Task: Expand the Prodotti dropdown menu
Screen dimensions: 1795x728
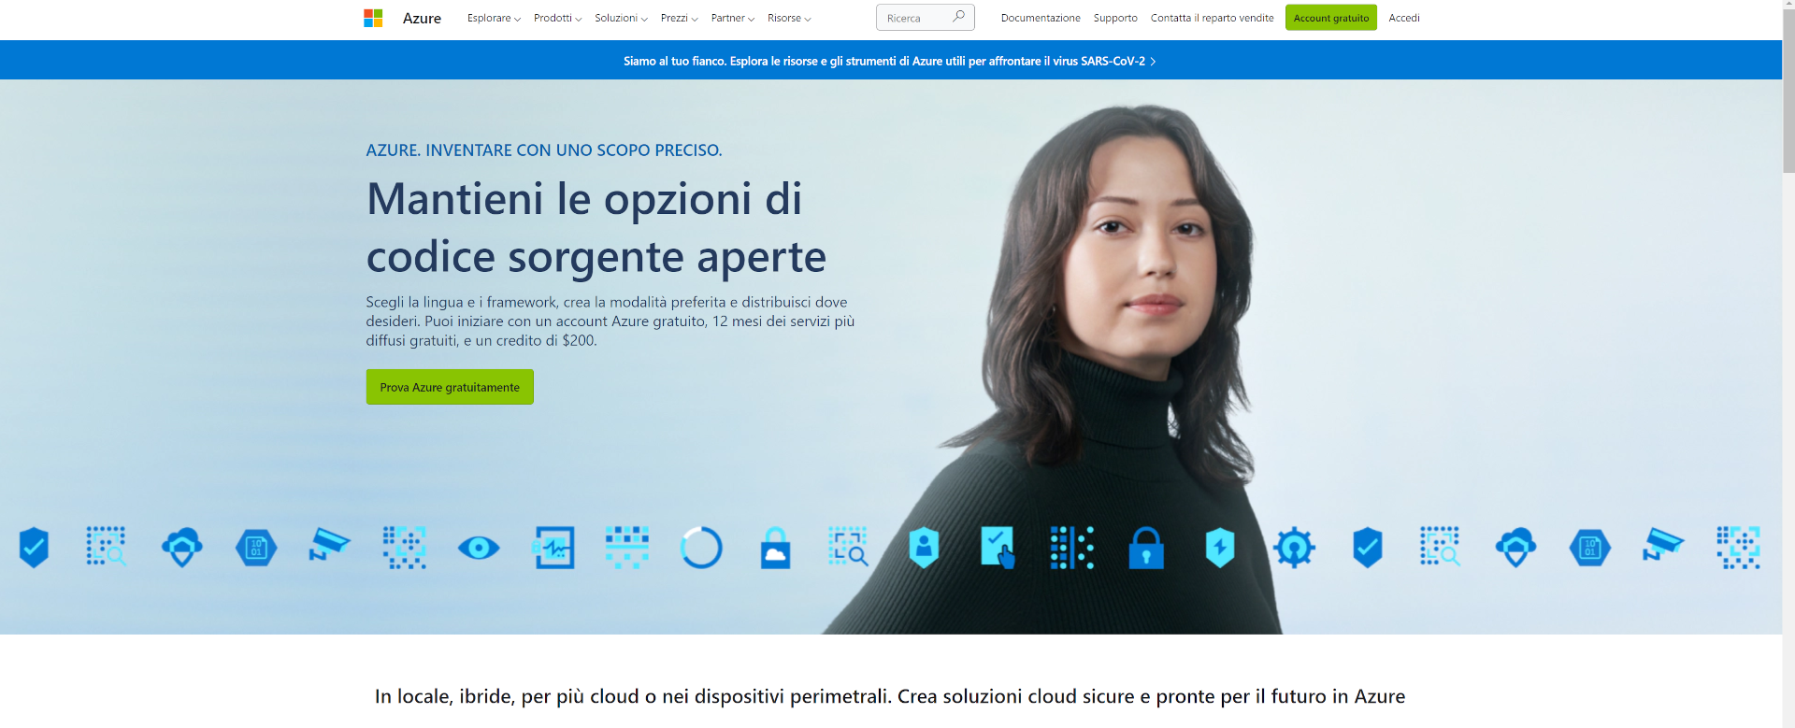Action: 557,18
